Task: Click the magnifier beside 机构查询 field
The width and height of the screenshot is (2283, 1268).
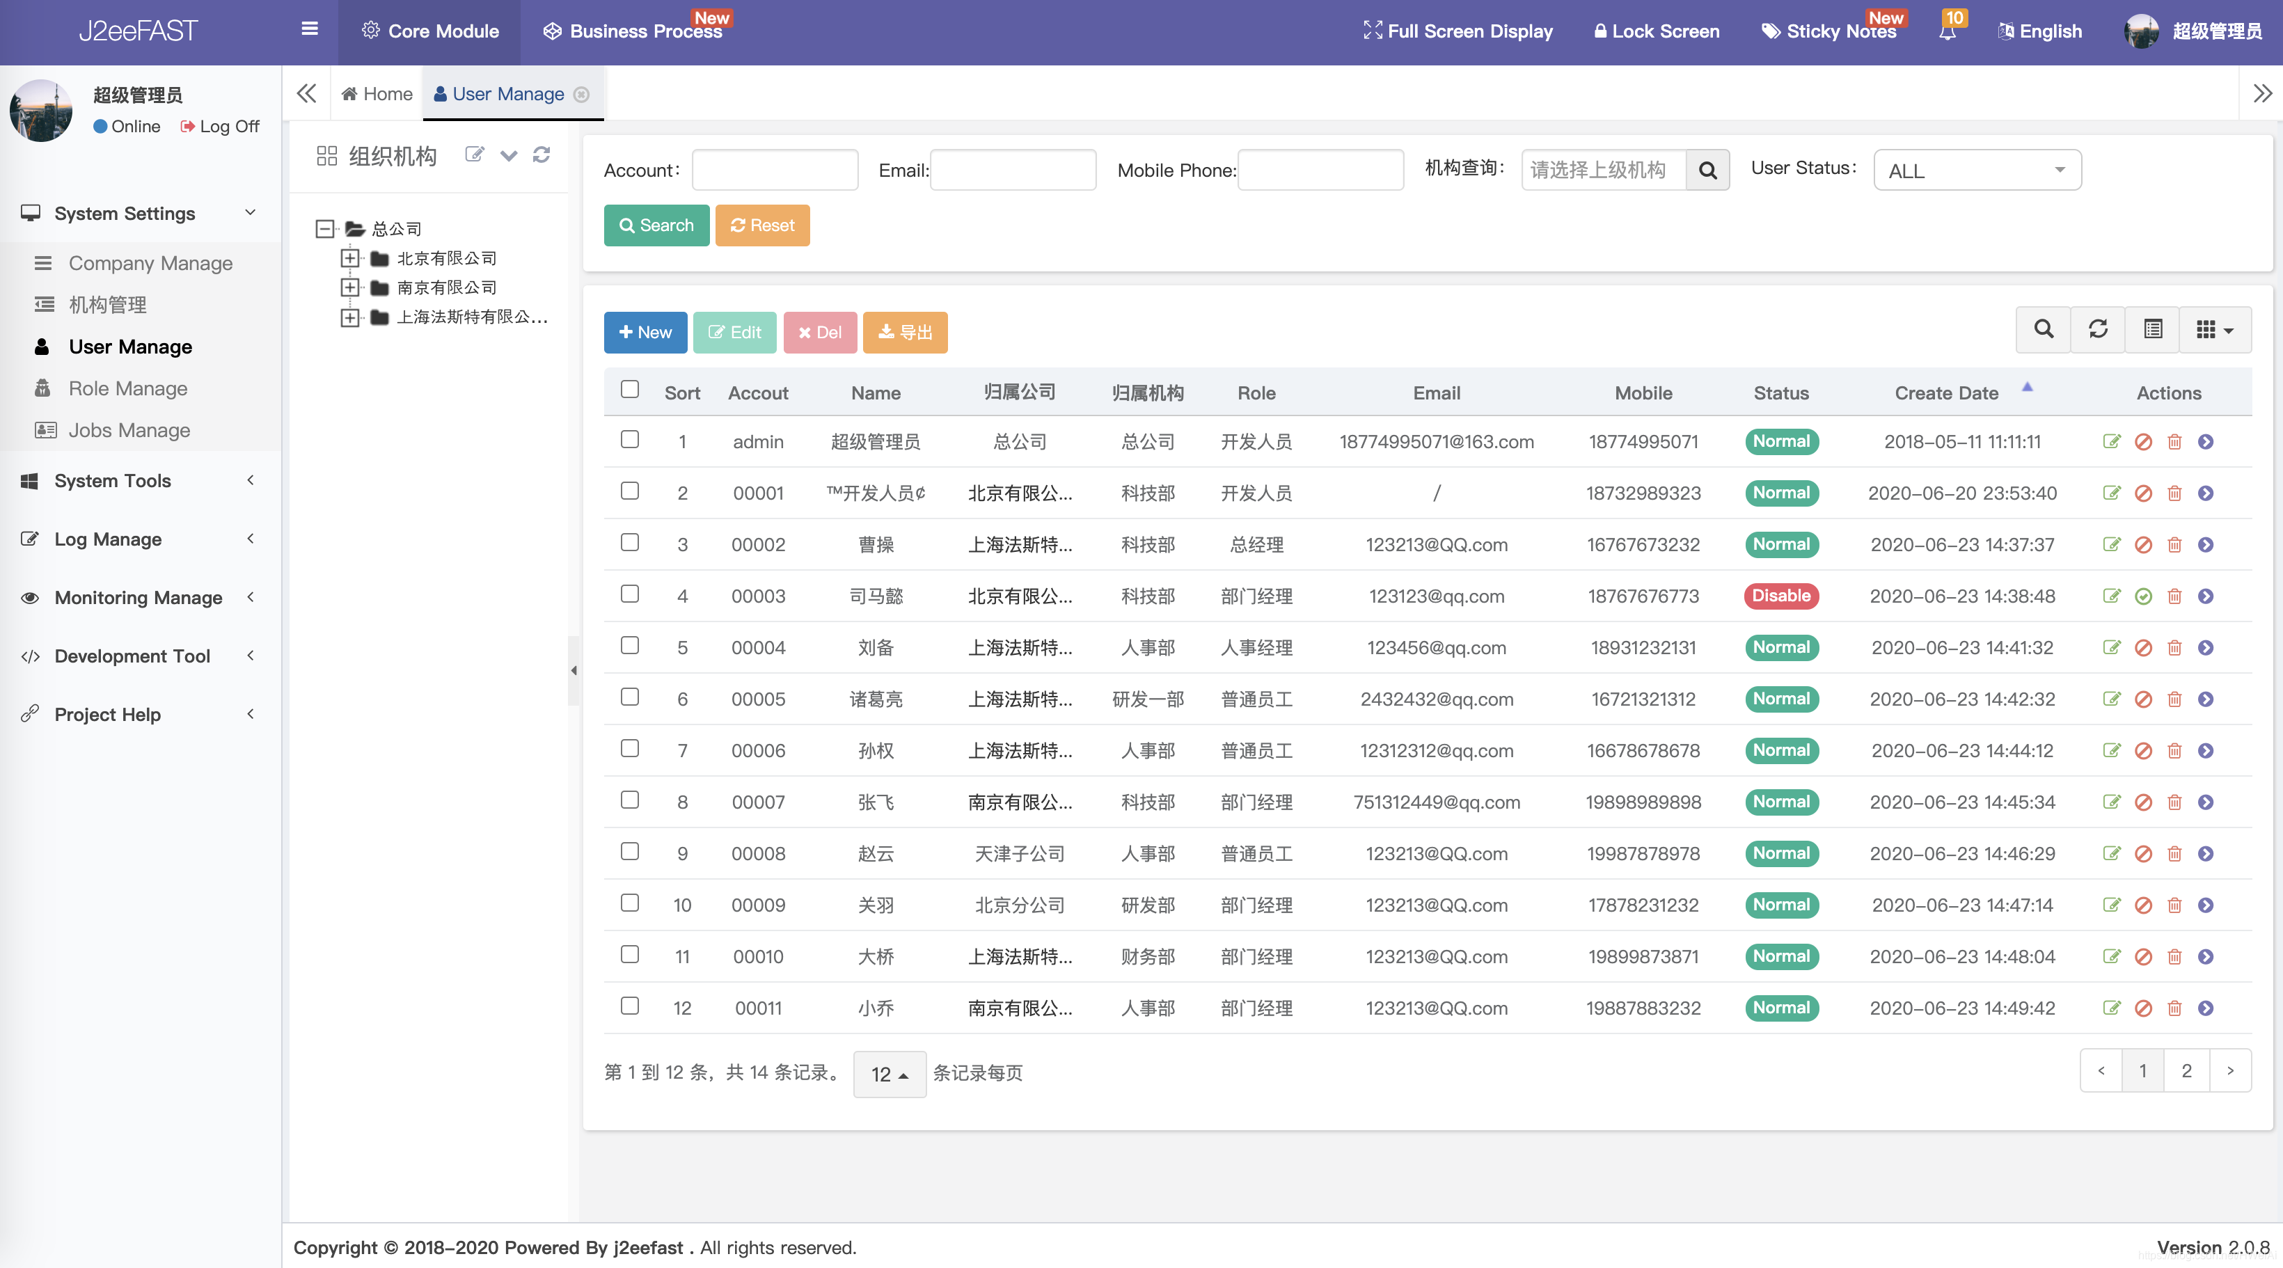Action: 1707,170
